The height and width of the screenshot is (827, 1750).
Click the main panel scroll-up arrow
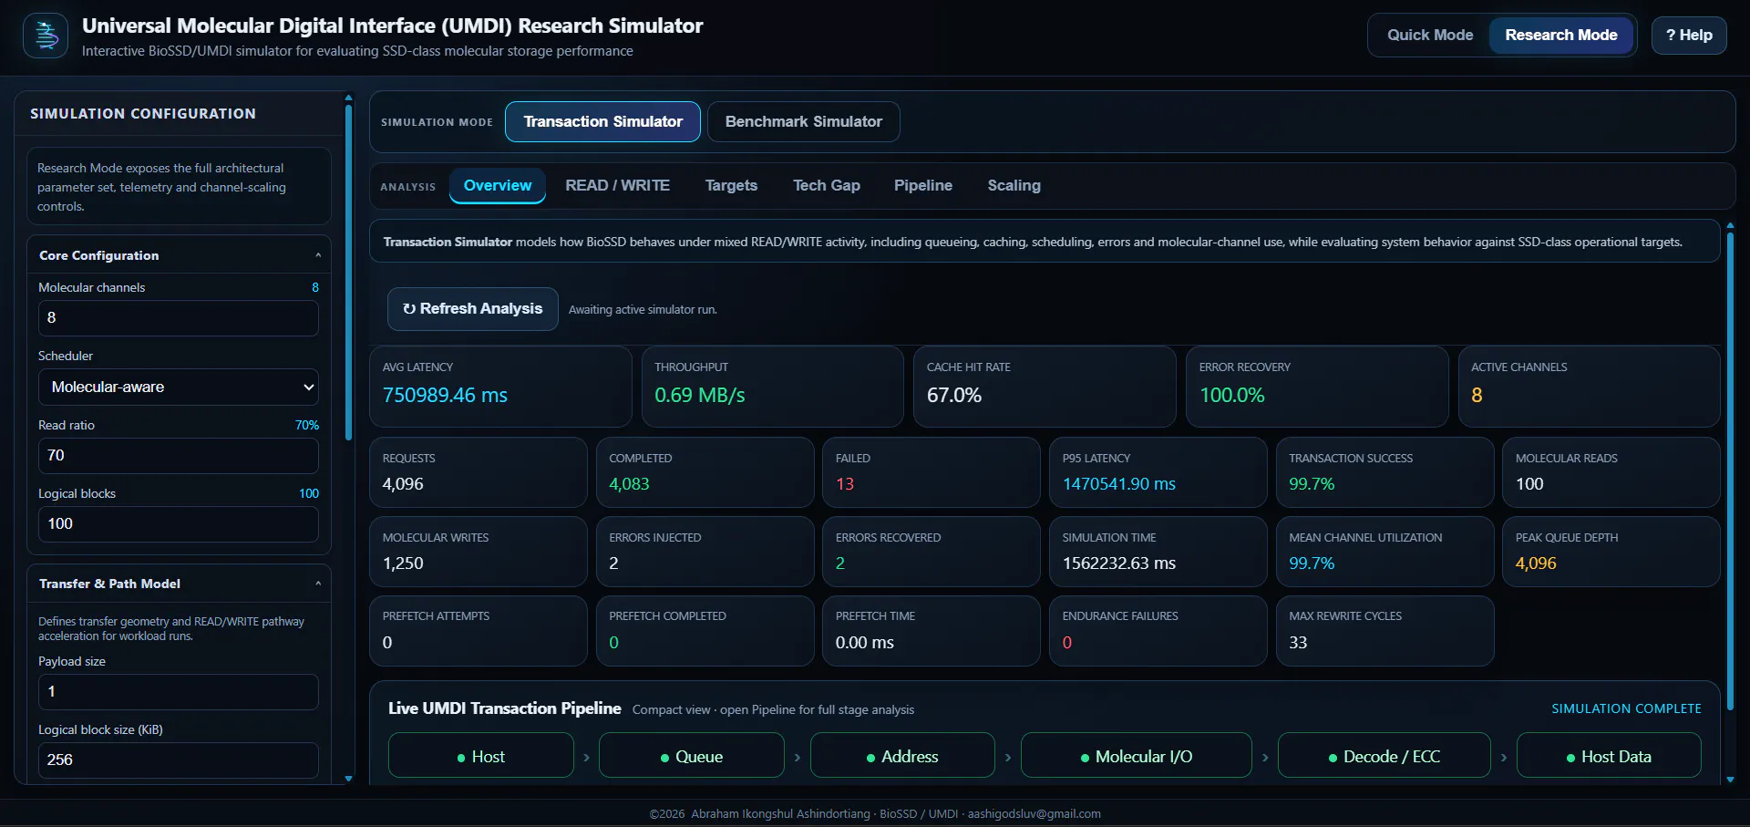pyautogui.click(x=1730, y=224)
